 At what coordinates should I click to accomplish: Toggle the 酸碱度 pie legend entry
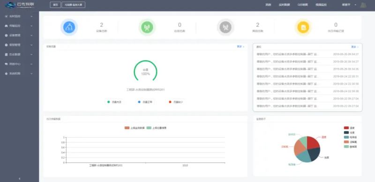(350, 146)
